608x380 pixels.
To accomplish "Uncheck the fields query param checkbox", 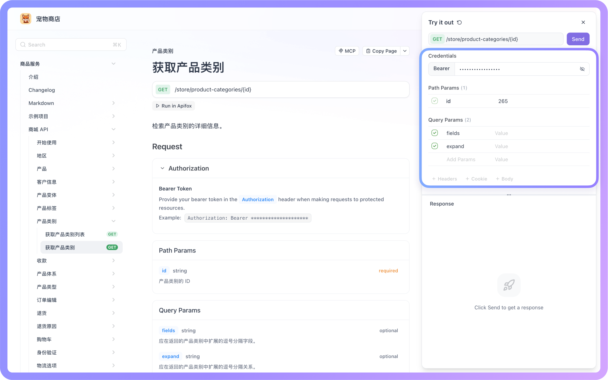I will point(435,133).
